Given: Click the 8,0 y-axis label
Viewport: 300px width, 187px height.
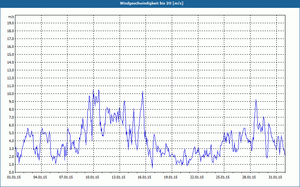Looking at the screenshot, I should 11,110.
